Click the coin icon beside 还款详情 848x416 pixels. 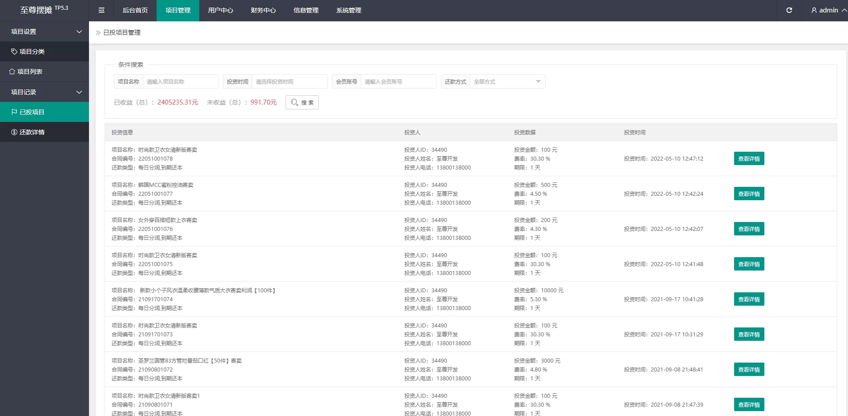[14, 132]
